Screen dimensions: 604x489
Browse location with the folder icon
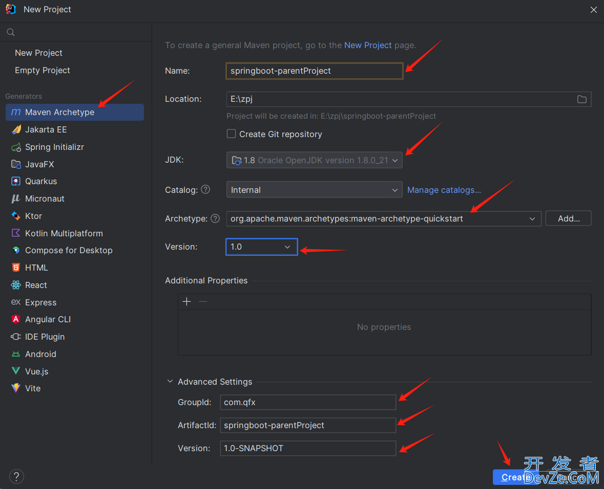pyautogui.click(x=581, y=99)
